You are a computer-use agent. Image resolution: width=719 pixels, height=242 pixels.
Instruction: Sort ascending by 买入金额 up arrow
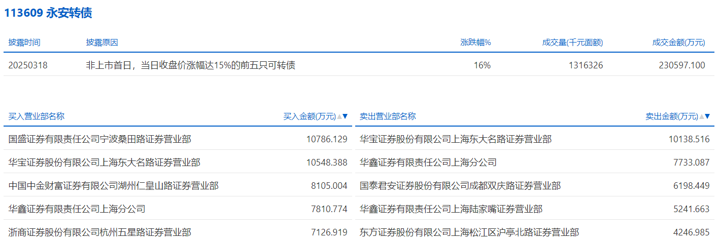(339, 116)
